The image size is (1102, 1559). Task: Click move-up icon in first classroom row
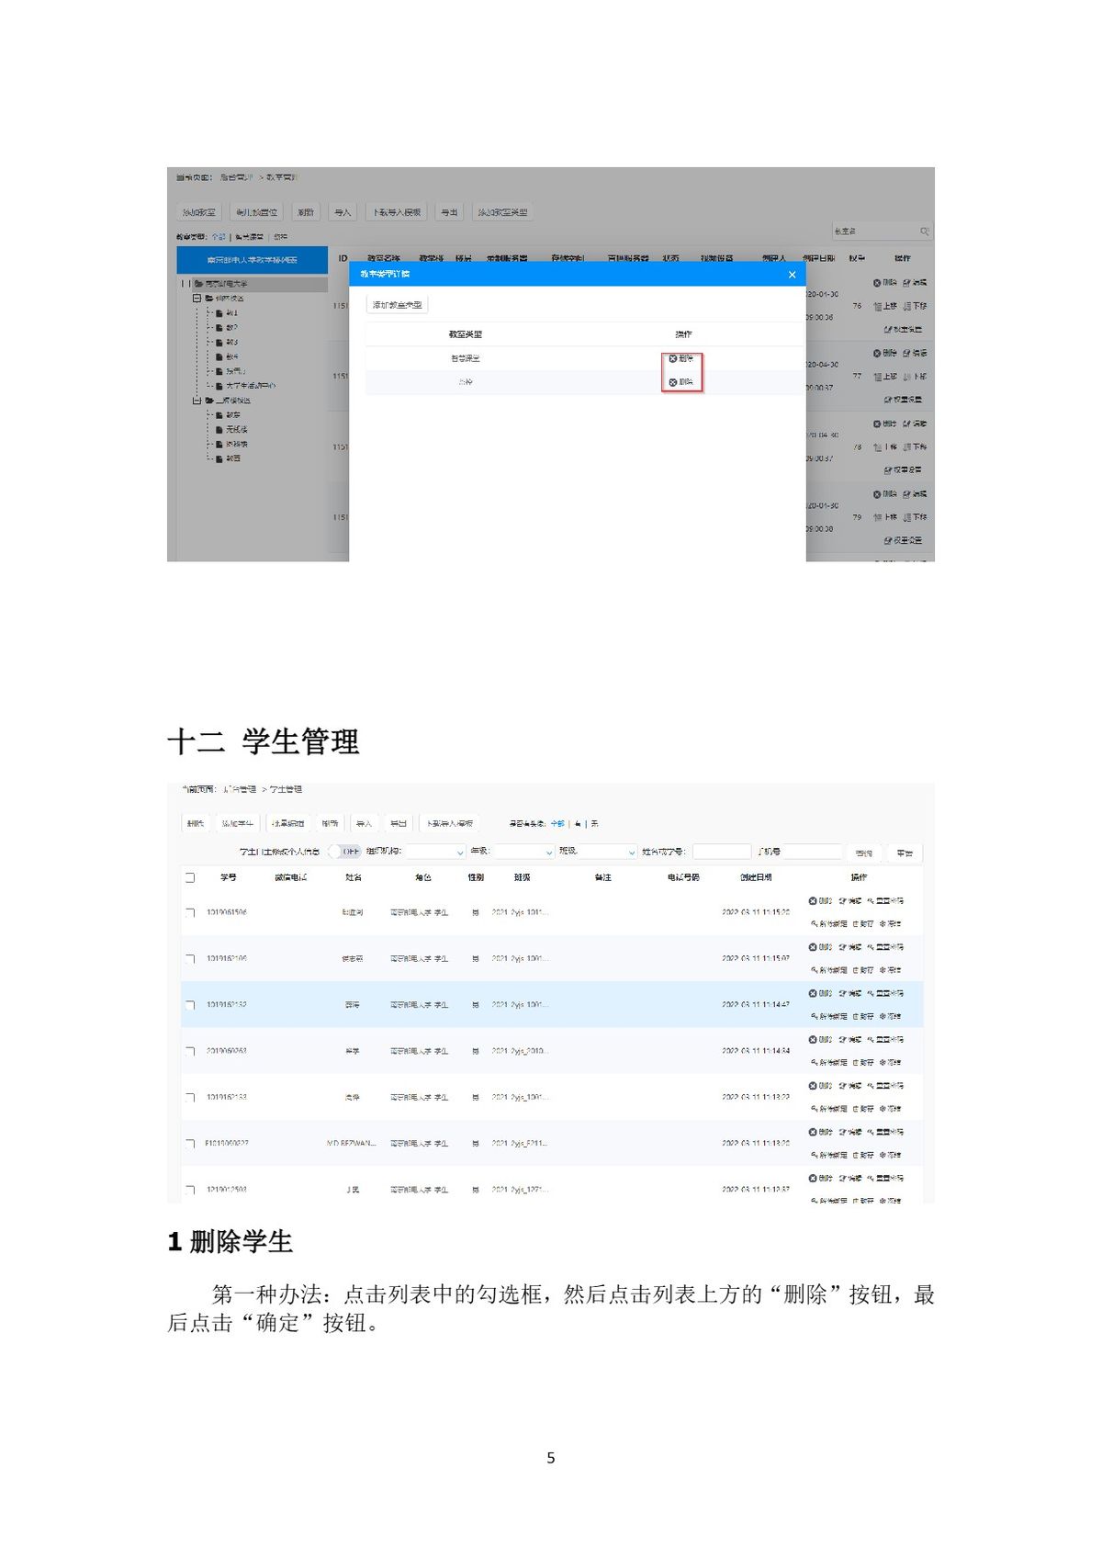pos(878,306)
